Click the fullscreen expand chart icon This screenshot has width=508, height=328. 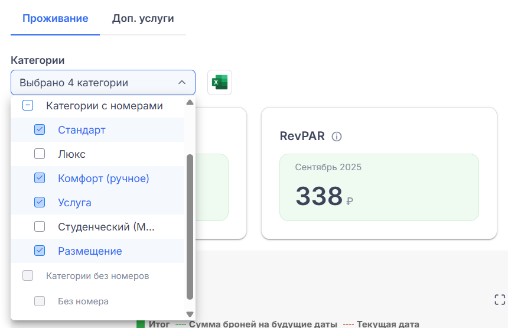[500, 300]
